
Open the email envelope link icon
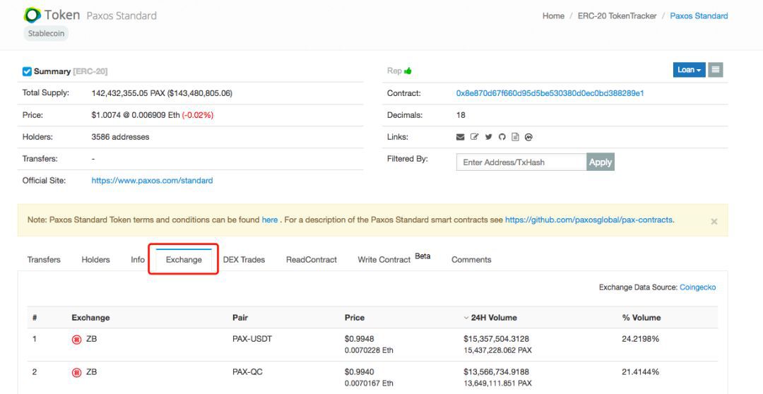pyautogui.click(x=461, y=137)
